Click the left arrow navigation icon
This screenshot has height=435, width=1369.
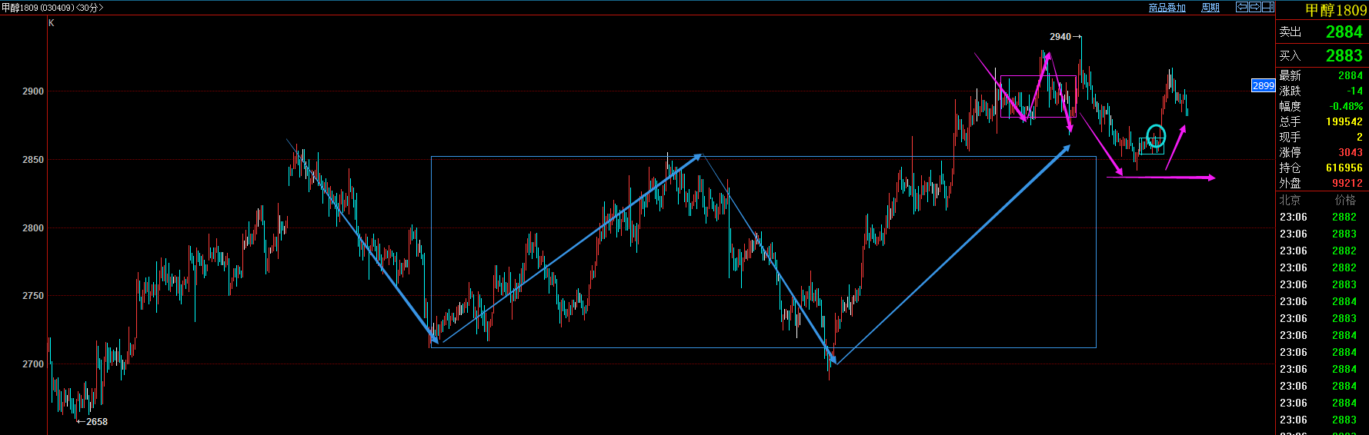pyautogui.click(x=1241, y=7)
